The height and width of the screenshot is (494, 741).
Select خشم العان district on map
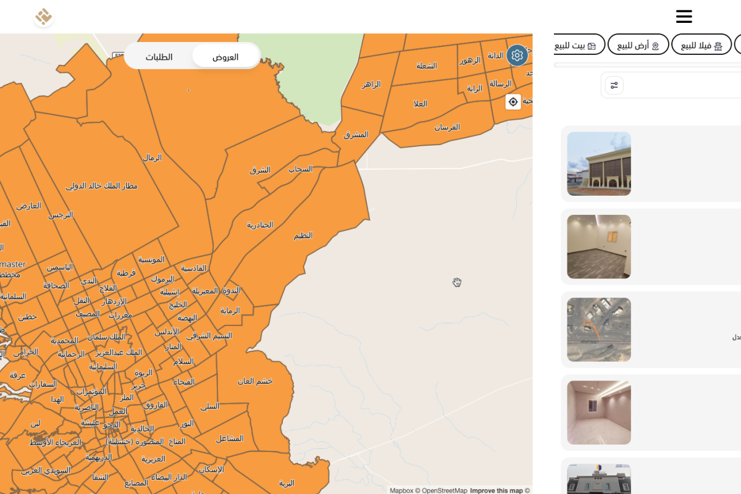(256, 381)
